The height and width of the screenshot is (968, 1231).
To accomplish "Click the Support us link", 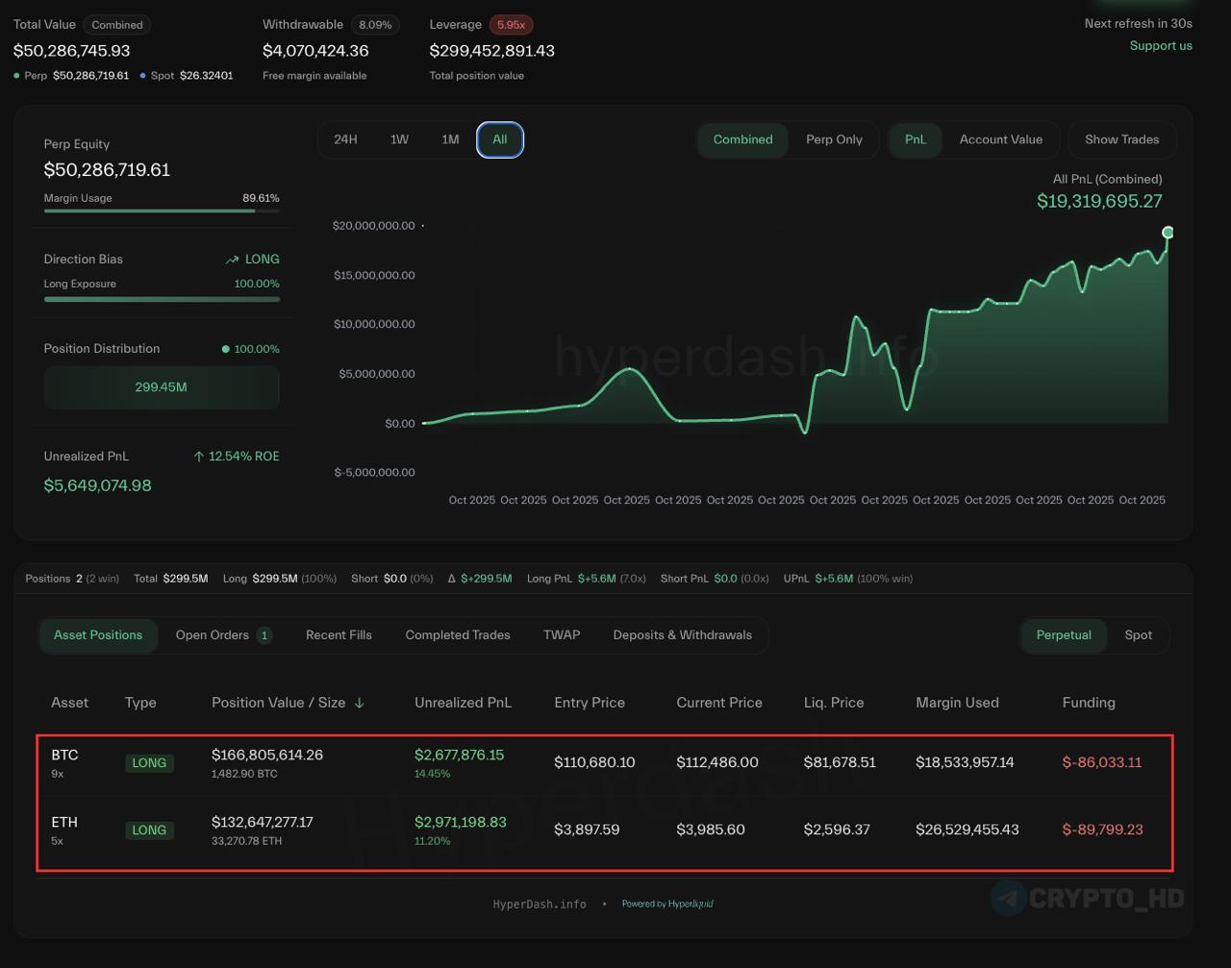I will coord(1161,46).
